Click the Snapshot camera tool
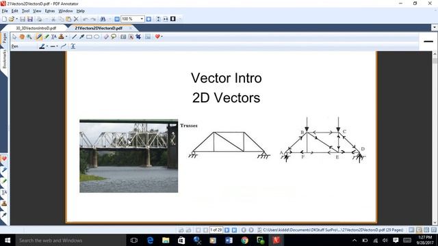Viewport: 438px width, 246px height. (123, 36)
